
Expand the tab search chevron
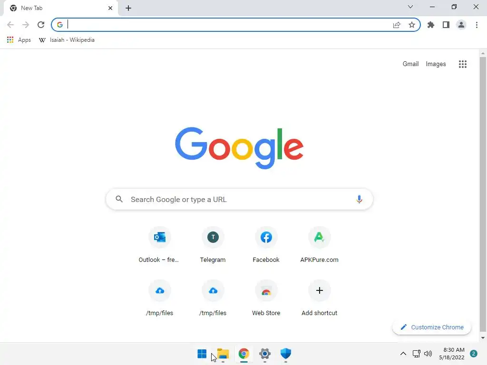pyautogui.click(x=410, y=7)
